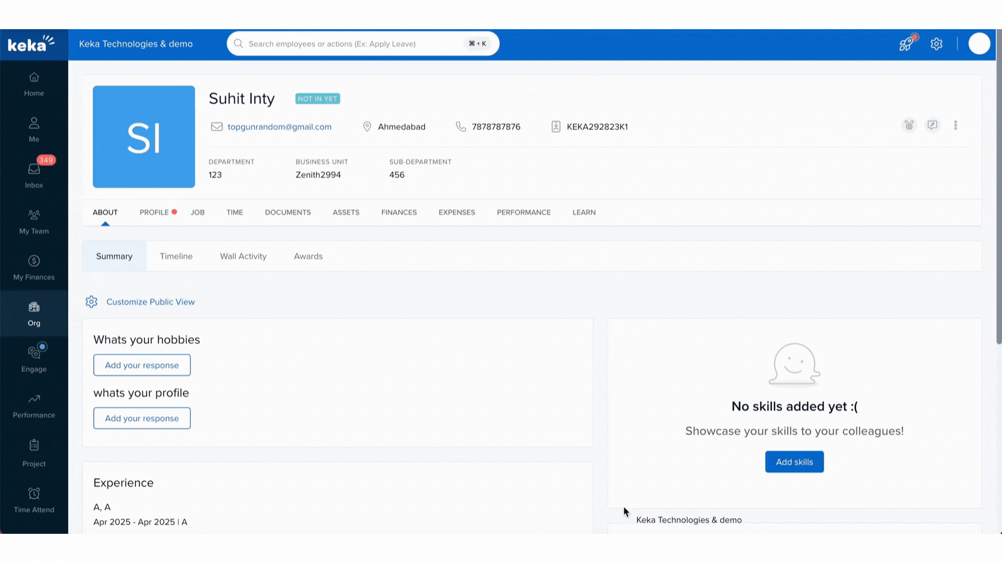Open My Finances in sidebar
The width and height of the screenshot is (1002, 563).
coord(34,267)
